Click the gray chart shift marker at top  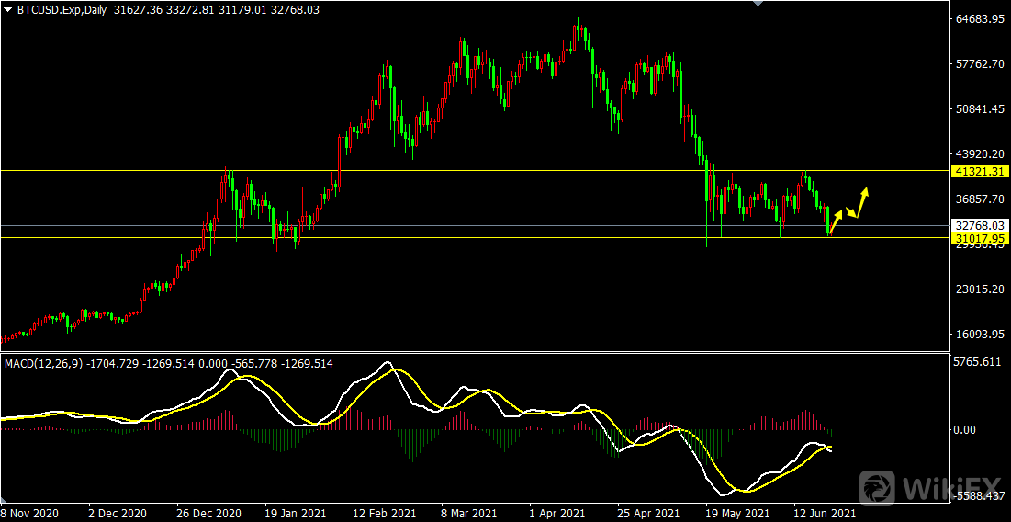(757, 4)
